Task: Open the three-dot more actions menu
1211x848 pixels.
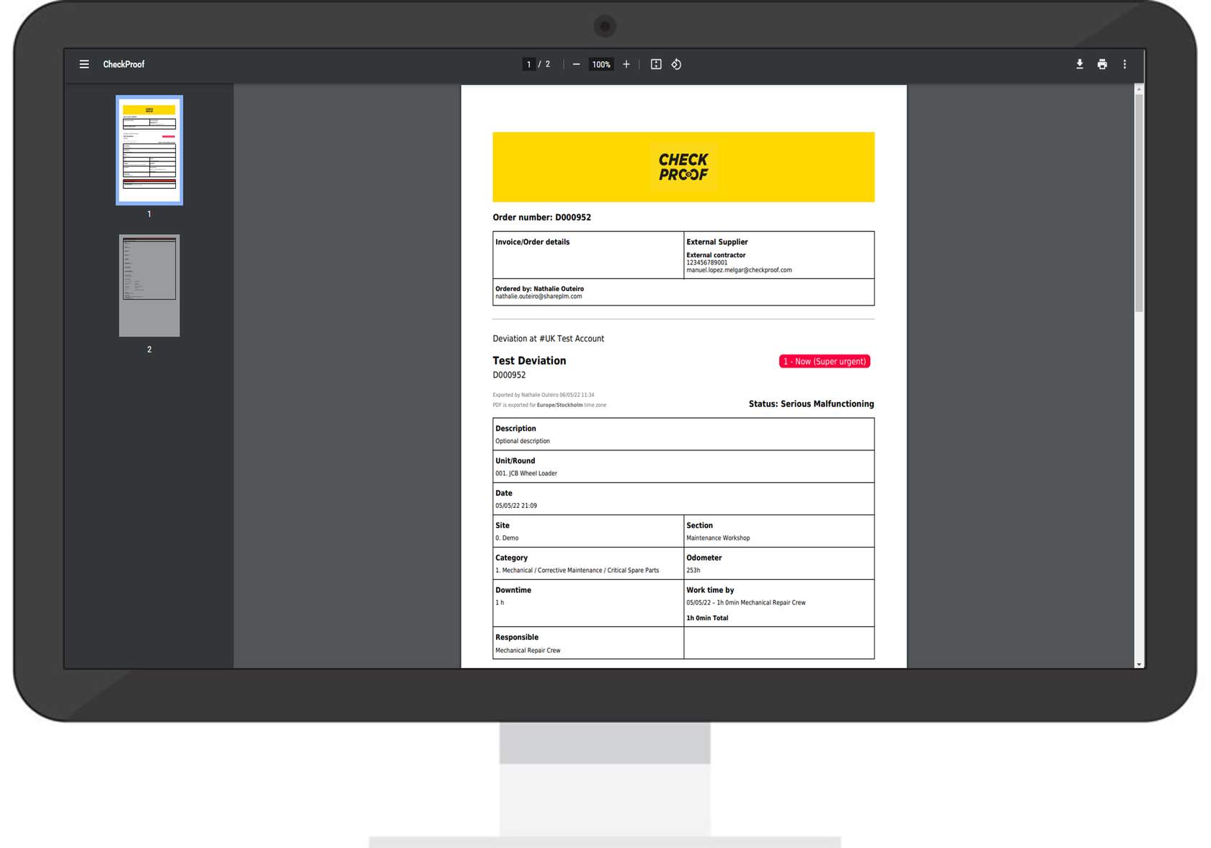Action: [x=1124, y=64]
